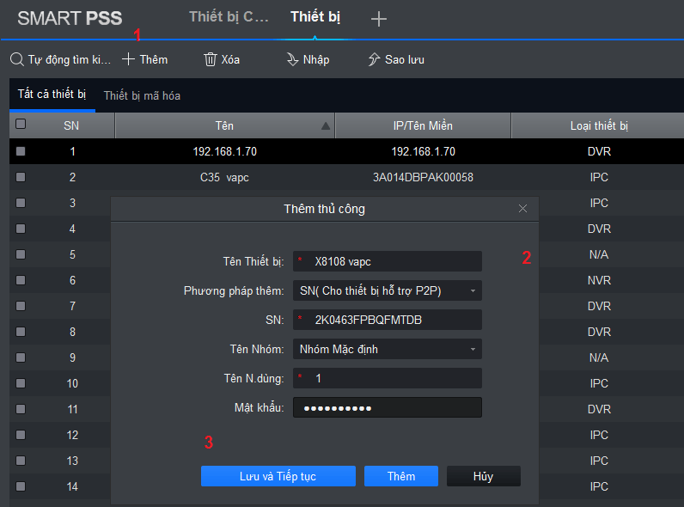Click the auto search magnifier icon
Image resolution: width=684 pixels, height=507 pixels.
tap(16, 59)
